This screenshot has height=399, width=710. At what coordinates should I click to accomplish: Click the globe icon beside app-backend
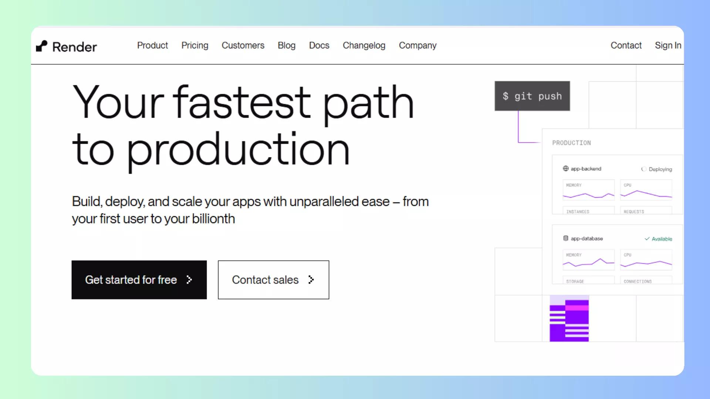566,169
